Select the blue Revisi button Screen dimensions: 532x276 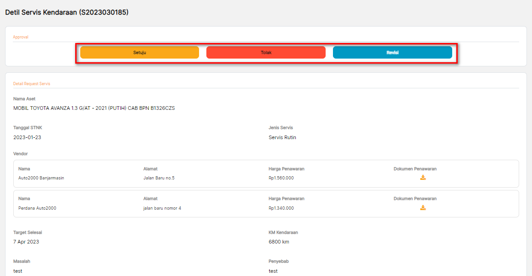click(x=392, y=53)
